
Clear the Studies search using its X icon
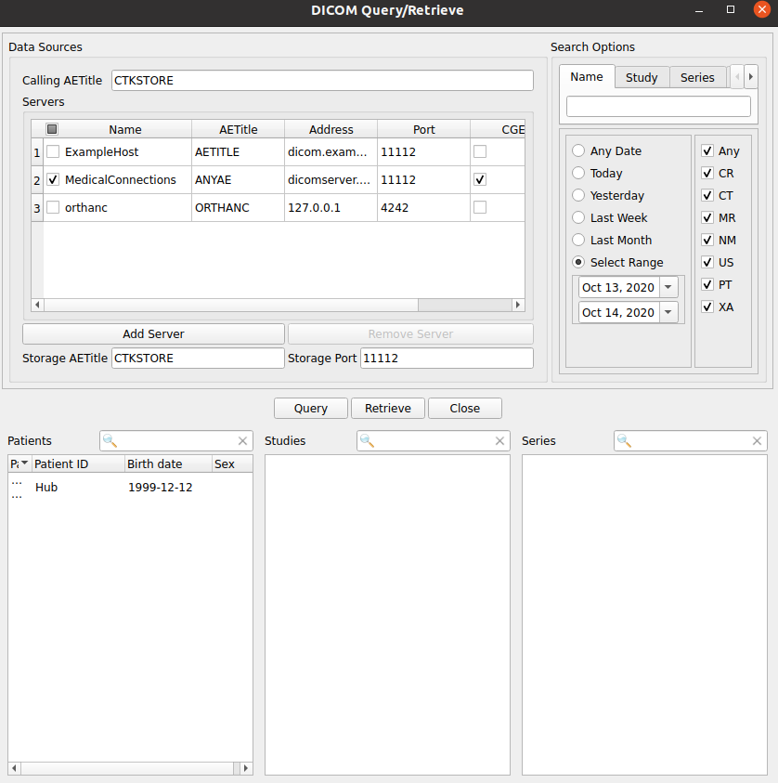(499, 440)
